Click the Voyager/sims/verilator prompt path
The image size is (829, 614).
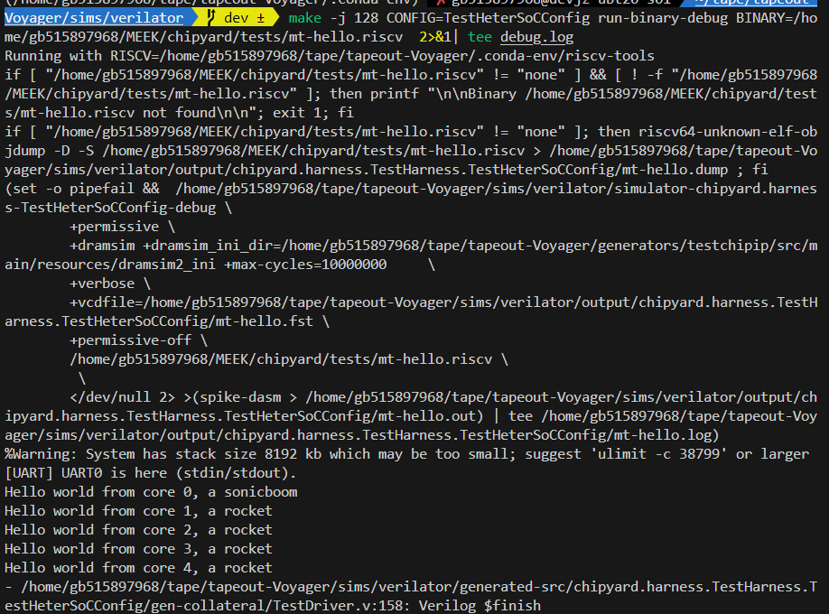pyautogui.click(x=94, y=18)
